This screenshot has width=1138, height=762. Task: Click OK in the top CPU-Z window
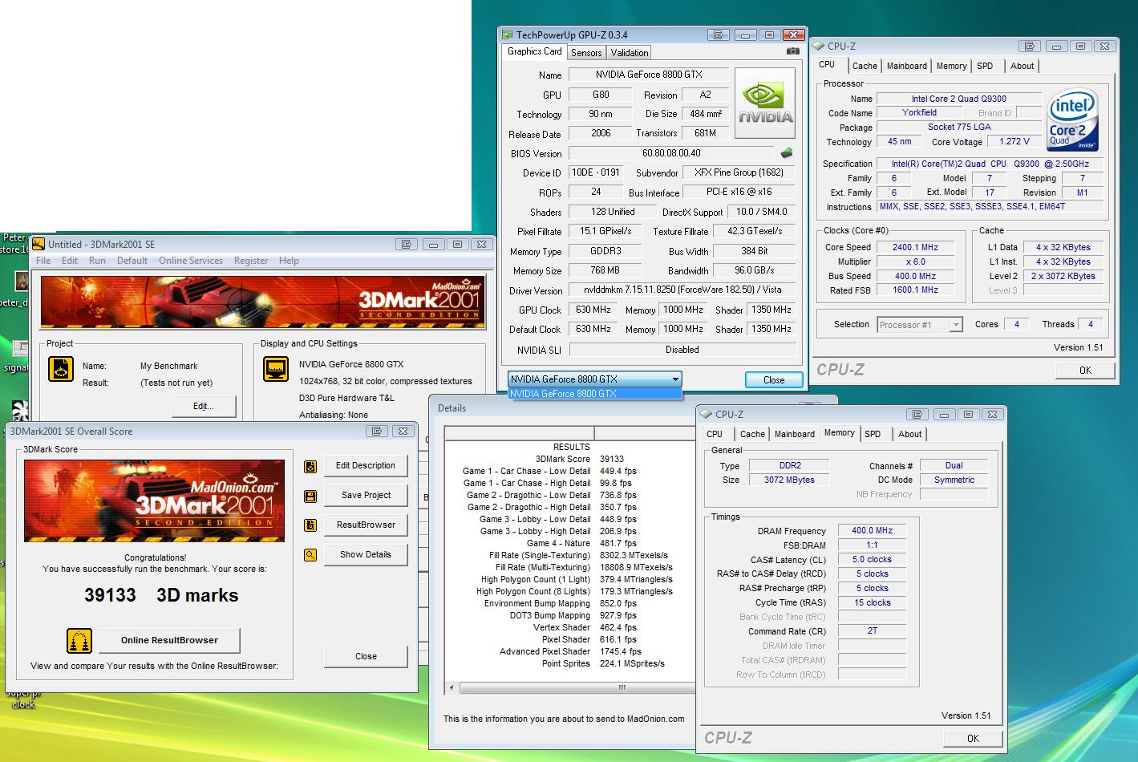[1085, 371]
